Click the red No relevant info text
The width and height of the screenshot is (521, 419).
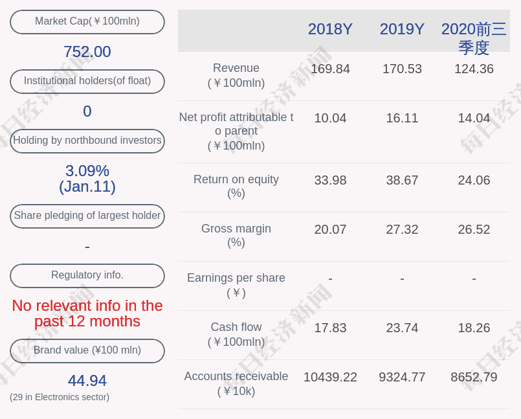[87, 313]
